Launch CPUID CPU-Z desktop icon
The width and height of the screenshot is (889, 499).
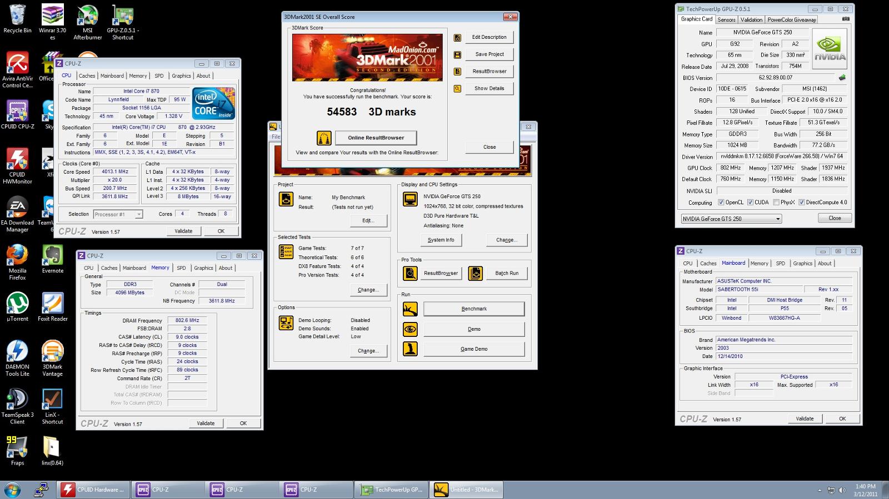pos(17,114)
